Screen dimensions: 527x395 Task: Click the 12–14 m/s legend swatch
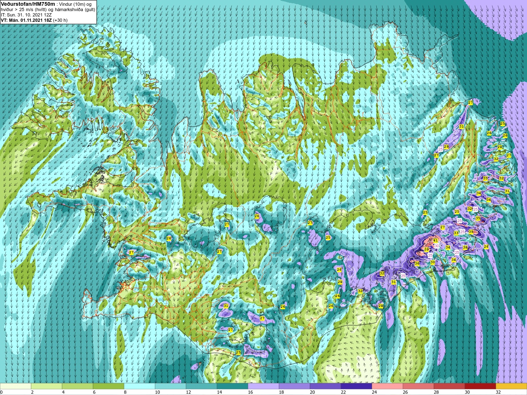click(201, 386)
